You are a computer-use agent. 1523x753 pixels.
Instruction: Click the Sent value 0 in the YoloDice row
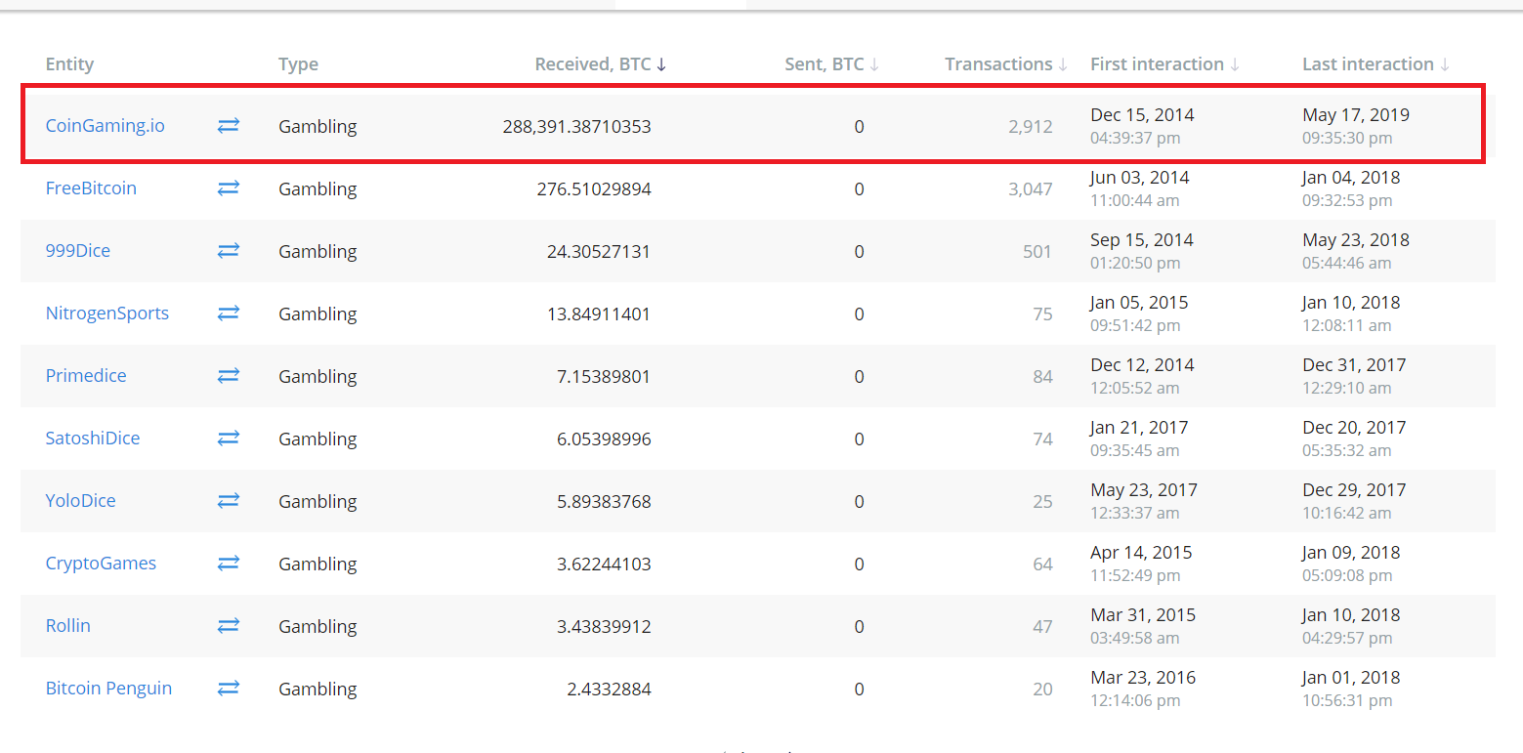coord(859,502)
